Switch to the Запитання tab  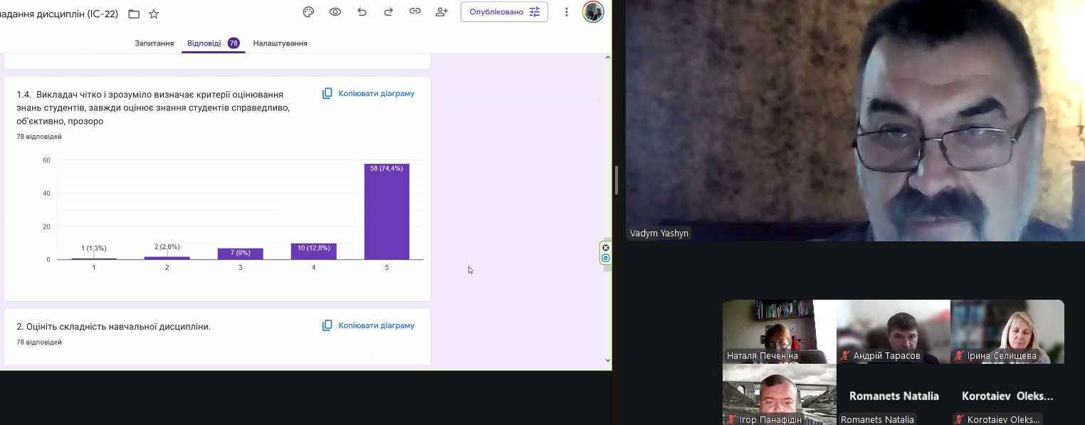click(x=154, y=43)
